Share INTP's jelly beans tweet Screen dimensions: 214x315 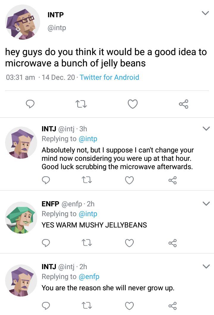[183, 104]
